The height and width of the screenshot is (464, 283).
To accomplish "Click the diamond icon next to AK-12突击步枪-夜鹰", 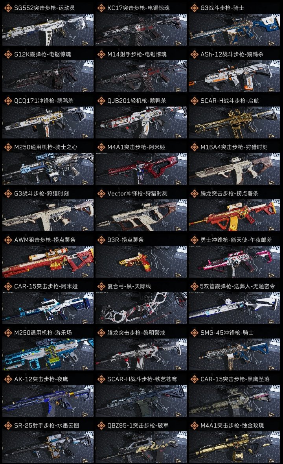I will click(8, 379).
